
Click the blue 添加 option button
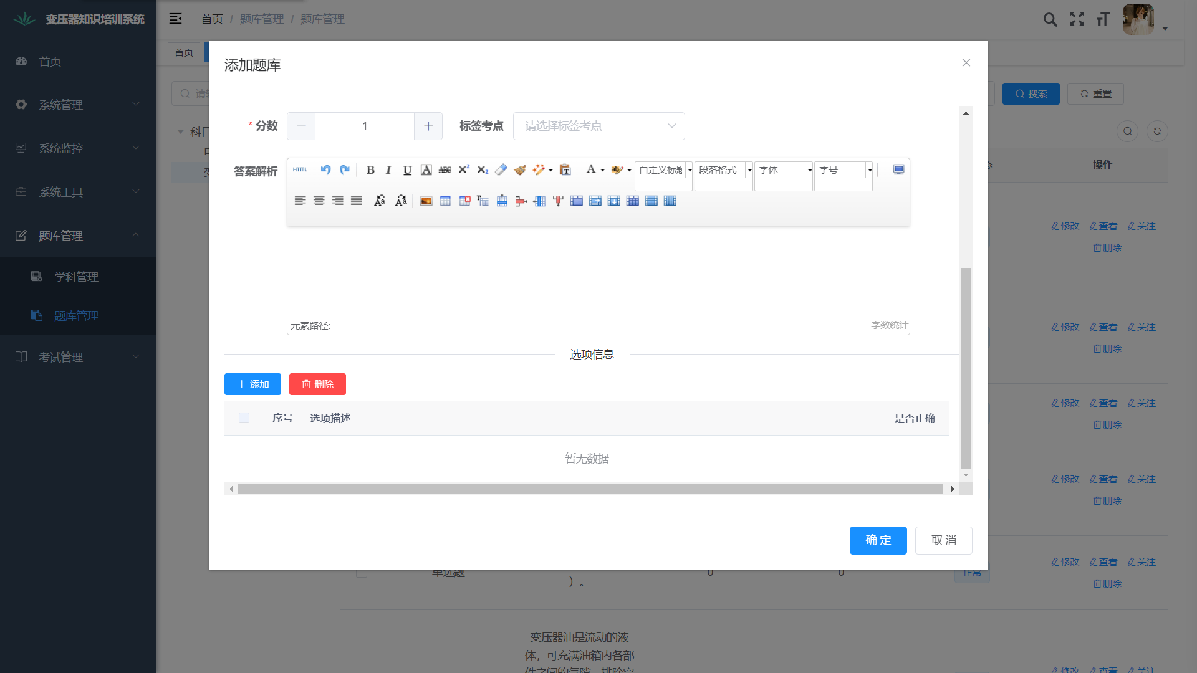tap(252, 384)
